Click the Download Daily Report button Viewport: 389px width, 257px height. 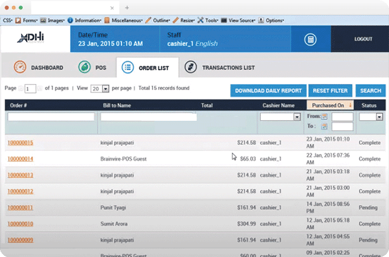point(268,91)
